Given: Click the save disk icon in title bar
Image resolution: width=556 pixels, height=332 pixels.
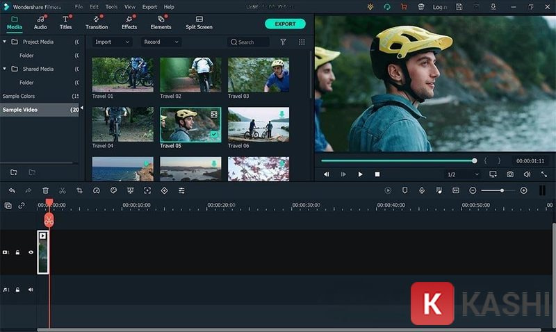Looking at the screenshot, I should [459, 7].
